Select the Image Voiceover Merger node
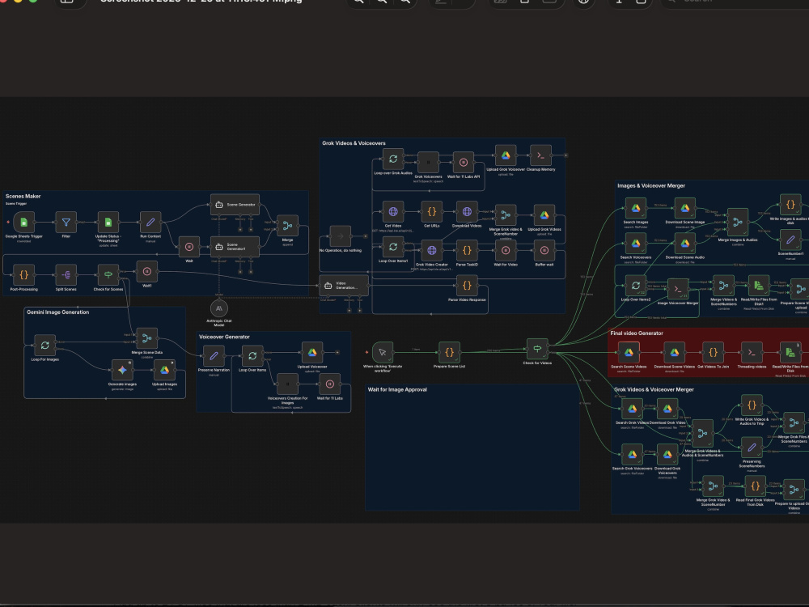Viewport: 809px width, 607px height. (x=678, y=289)
